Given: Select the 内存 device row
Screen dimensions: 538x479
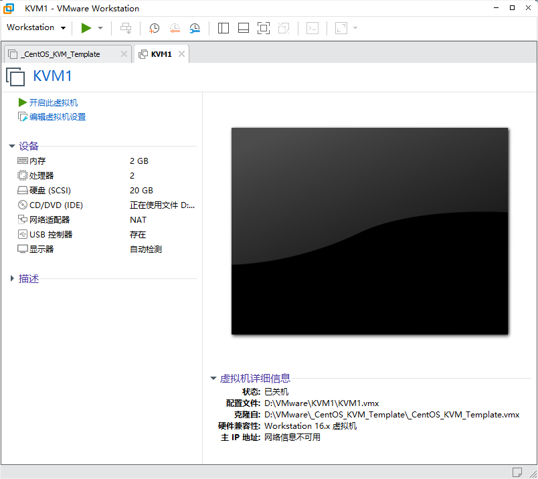Looking at the screenshot, I should tap(106, 161).
